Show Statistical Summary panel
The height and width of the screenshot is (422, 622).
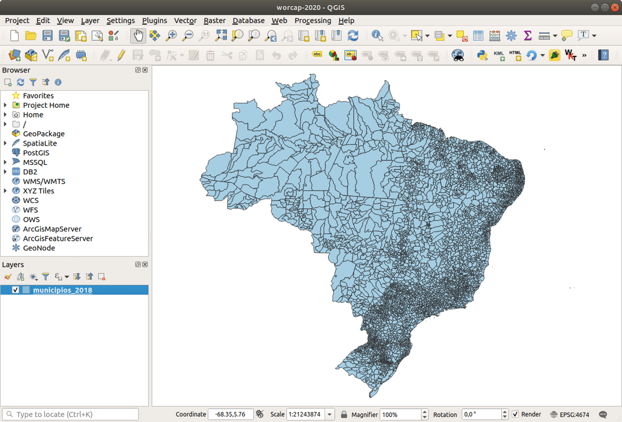[527, 35]
